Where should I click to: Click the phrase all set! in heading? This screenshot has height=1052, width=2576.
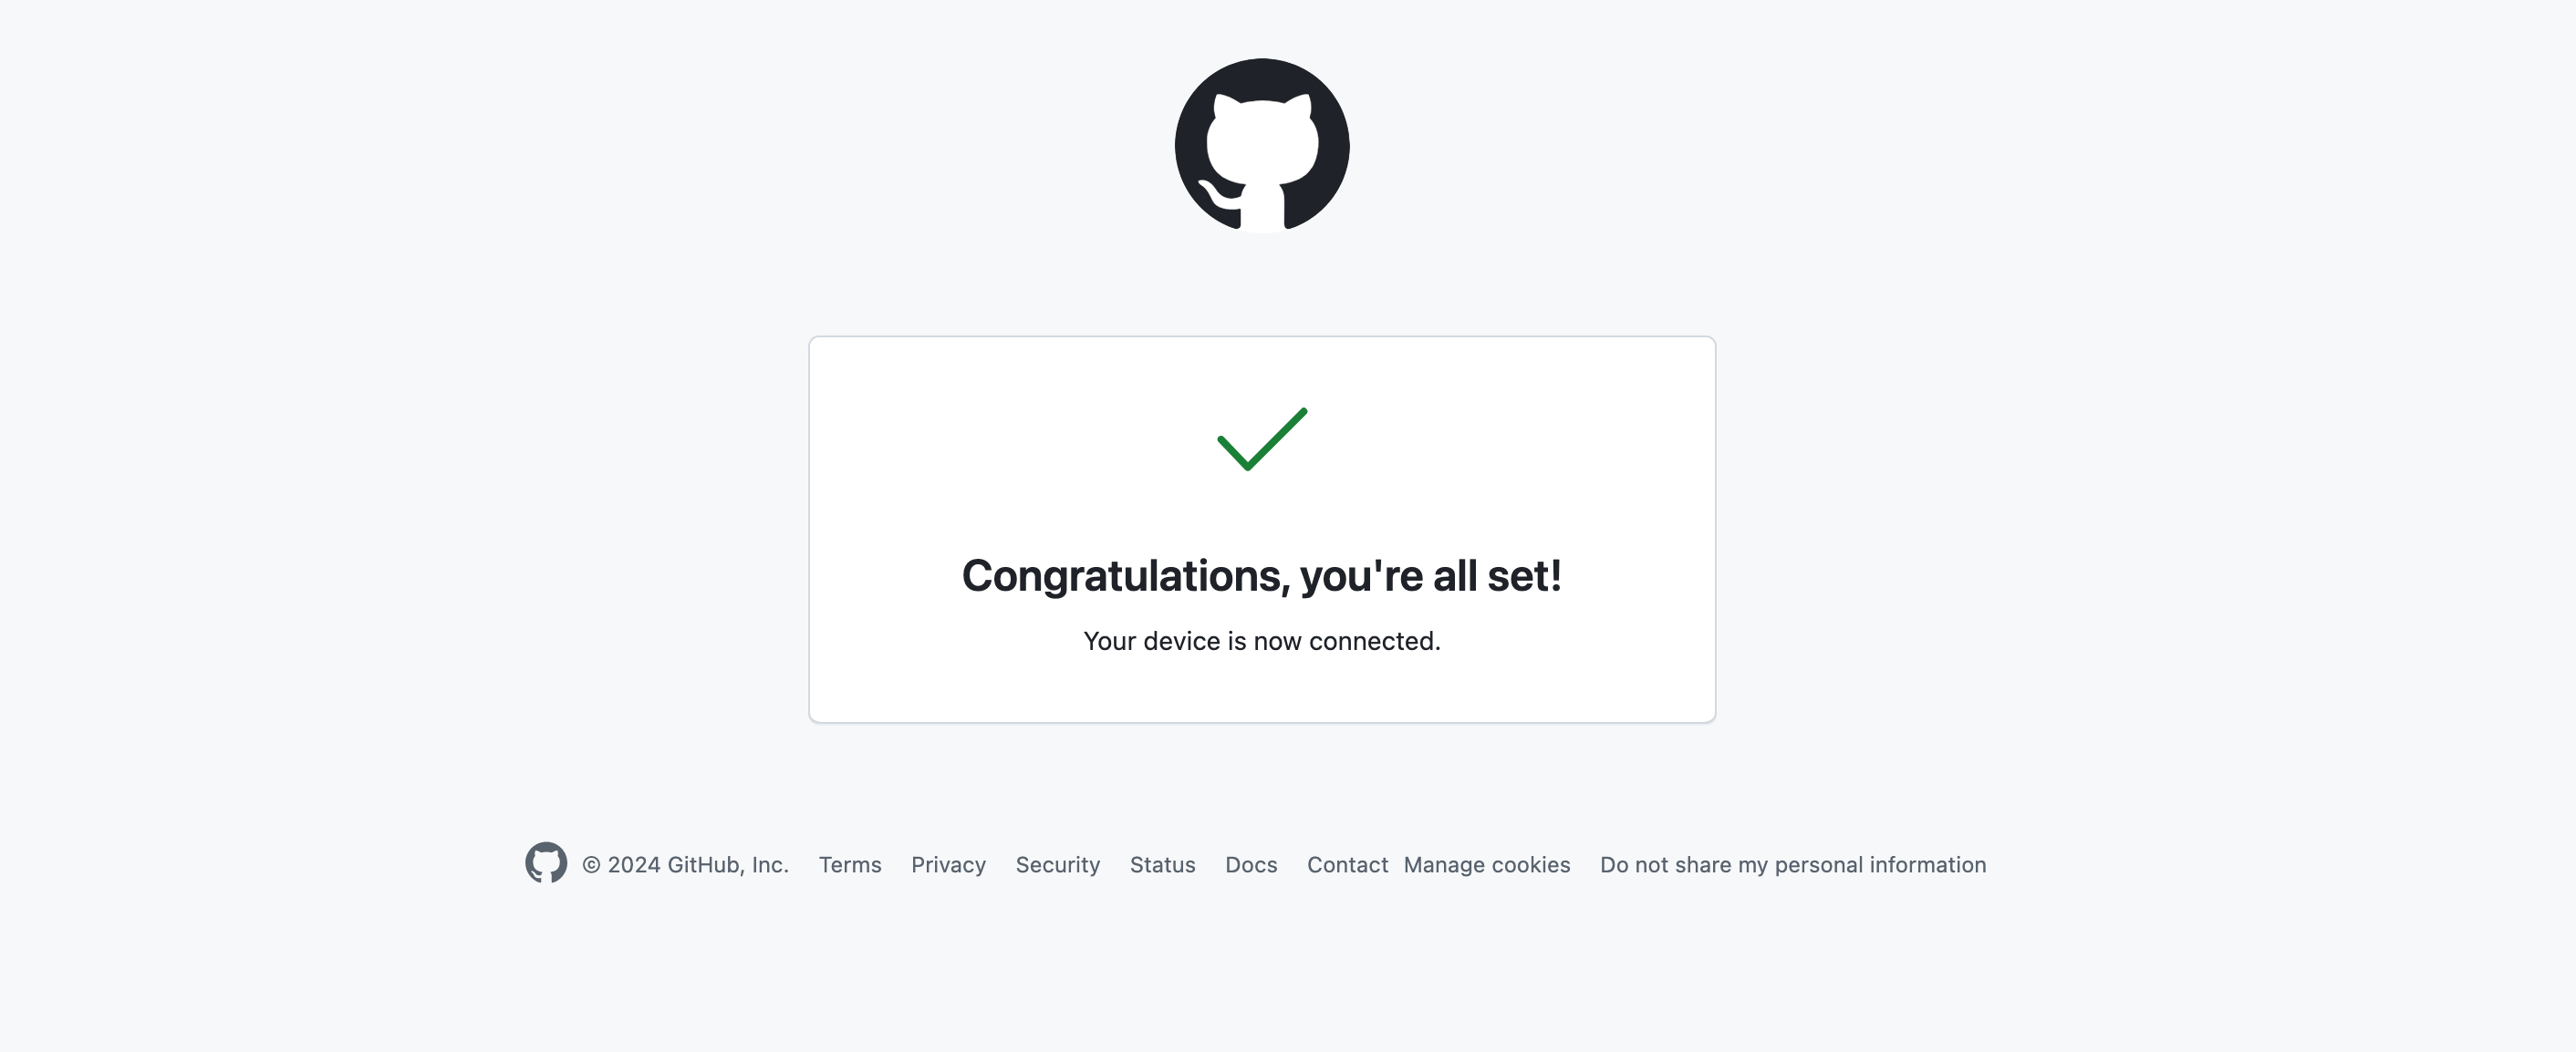point(1498,575)
